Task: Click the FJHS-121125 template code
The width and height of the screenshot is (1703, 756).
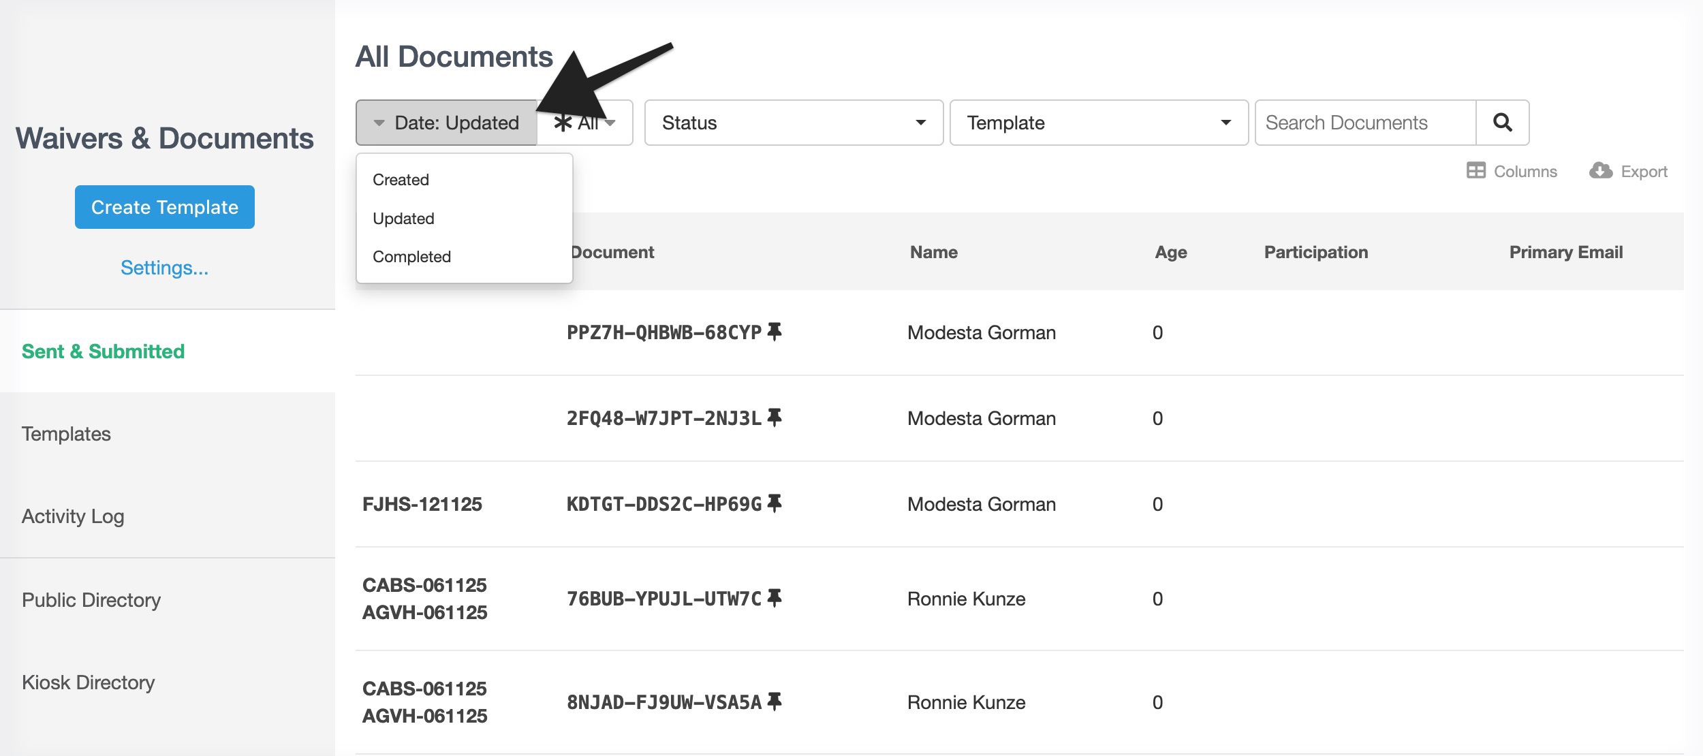Action: coord(422,504)
